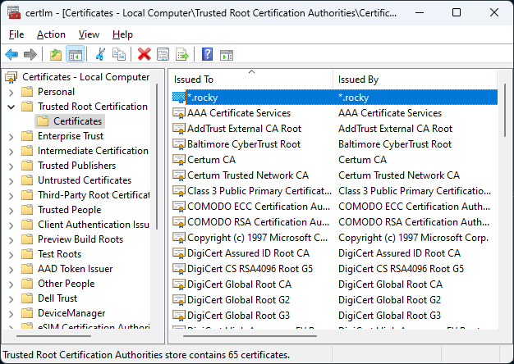
Task: Expand Client Authentication Issuers node
Action: tap(11, 225)
